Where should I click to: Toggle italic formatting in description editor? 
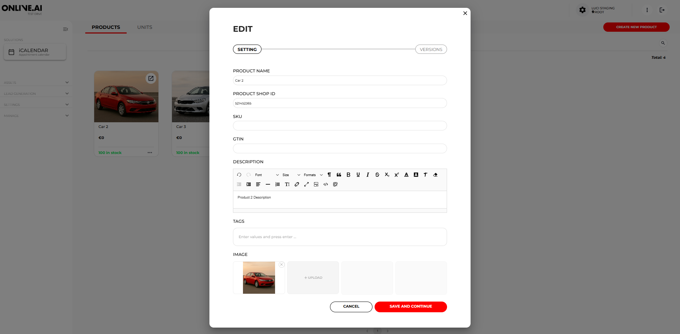coord(367,175)
